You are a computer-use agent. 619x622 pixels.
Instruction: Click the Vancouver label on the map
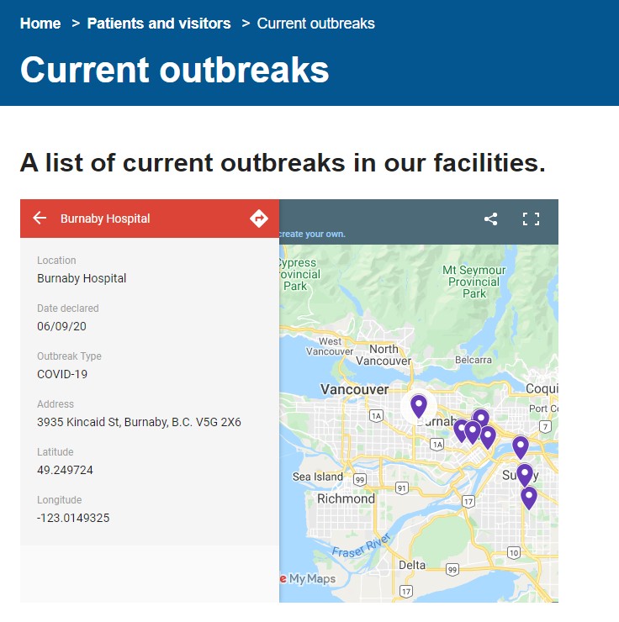[x=354, y=389]
